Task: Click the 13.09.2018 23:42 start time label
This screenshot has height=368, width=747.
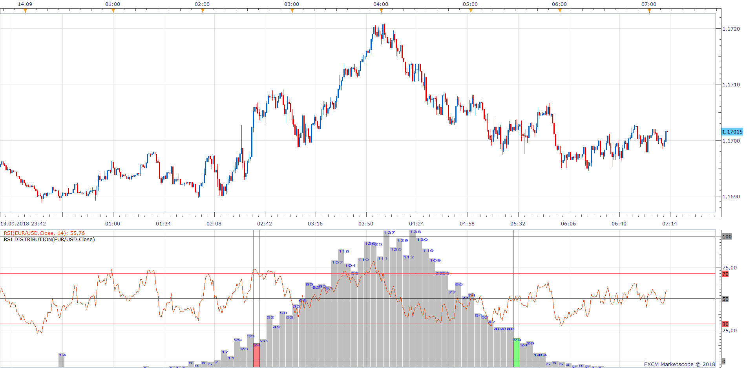Action: point(23,223)
